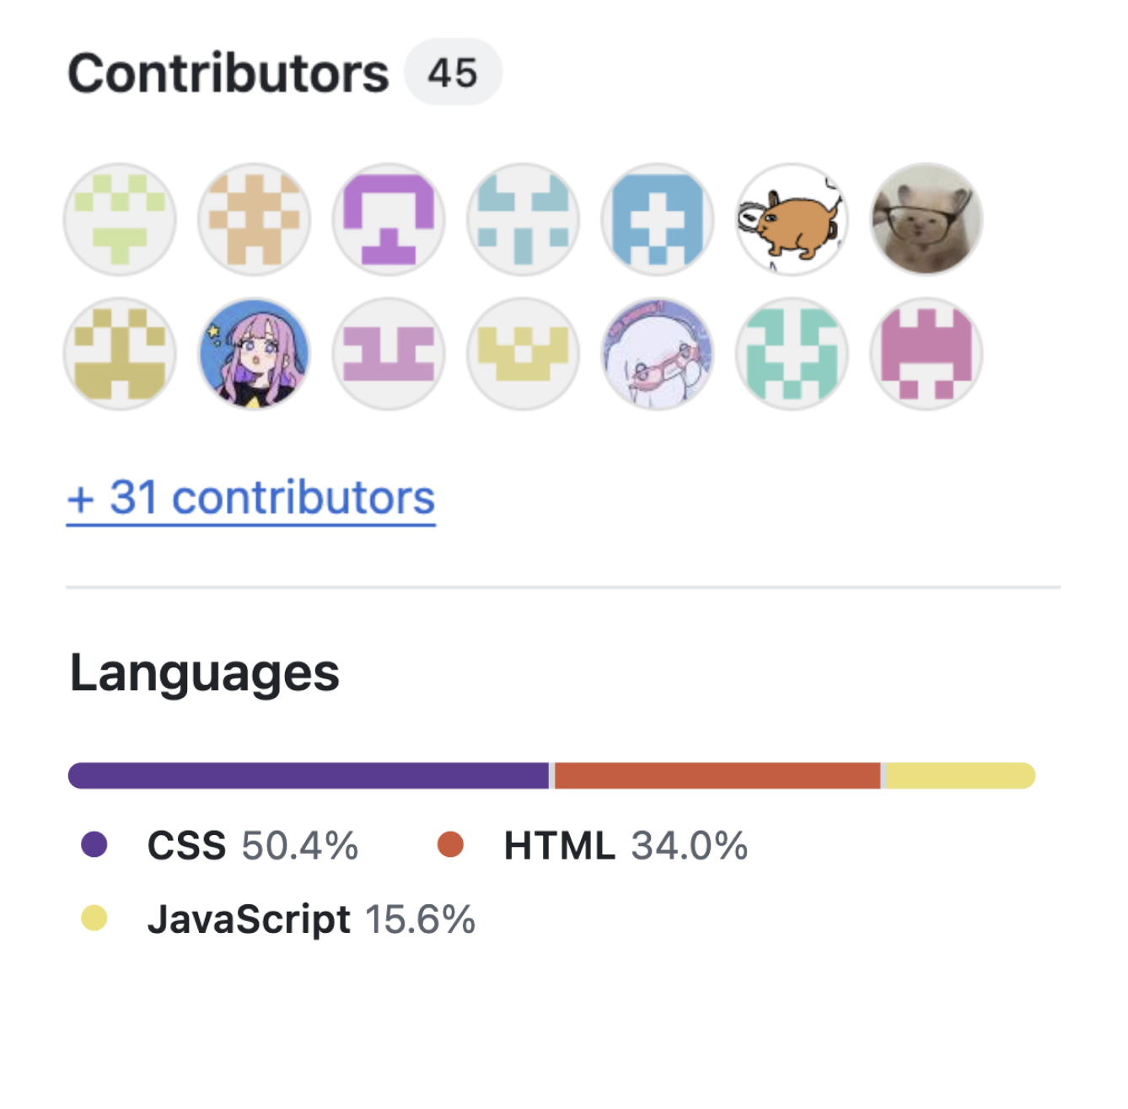The height and width of the screenshot is (1109, 1128).
Task: Select the white anime-style drawn avatar
Action: pos(658,354)
